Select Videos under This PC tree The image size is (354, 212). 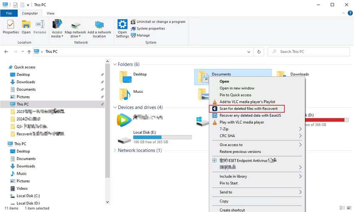(x=22, y=189)
